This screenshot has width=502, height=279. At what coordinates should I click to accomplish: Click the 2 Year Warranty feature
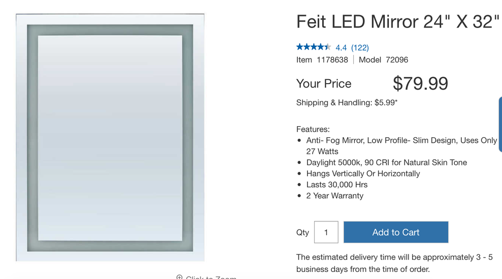click(335, 195)
